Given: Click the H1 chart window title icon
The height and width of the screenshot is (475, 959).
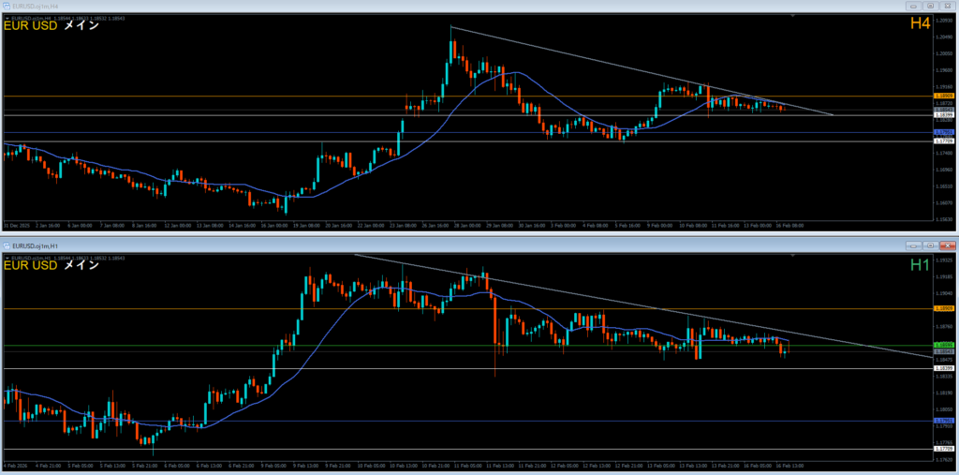Looking at the screenshot, I should 7,245.
